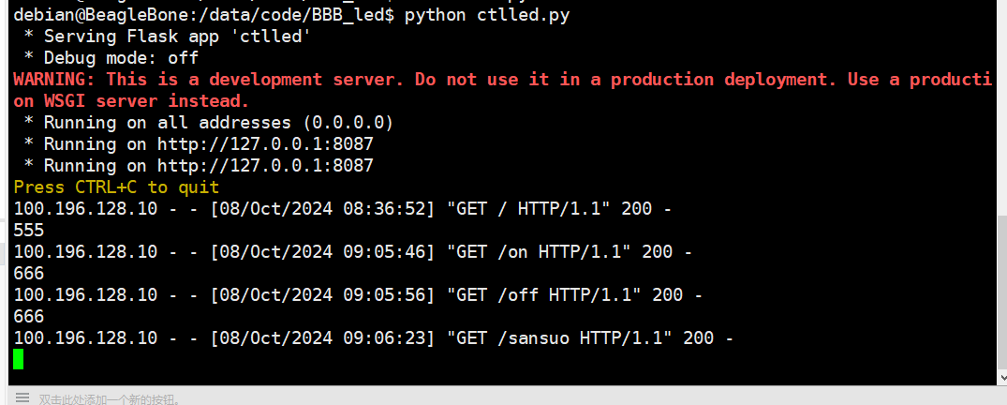This screenshot has width=1007, height=405.
Task: Click the add new button hint text
Action: pyautogui.click(x=110, y=398)
